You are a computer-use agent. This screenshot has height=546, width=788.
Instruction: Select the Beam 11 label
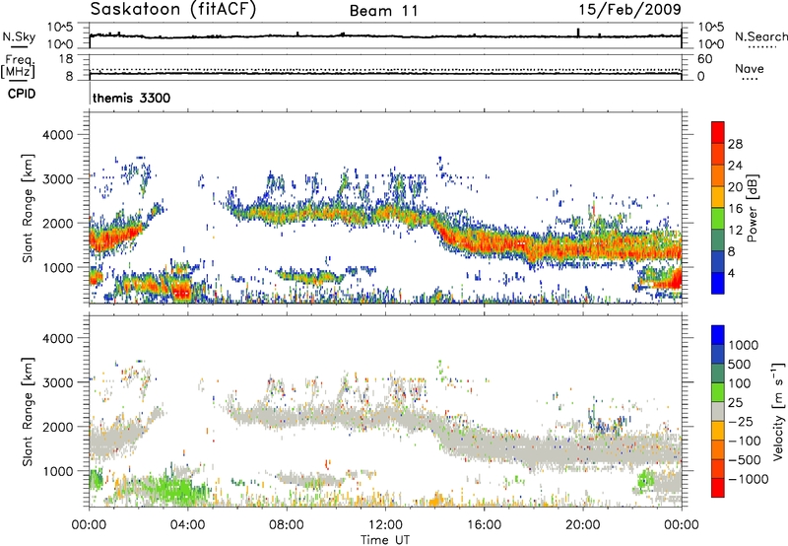click(384, 11)
